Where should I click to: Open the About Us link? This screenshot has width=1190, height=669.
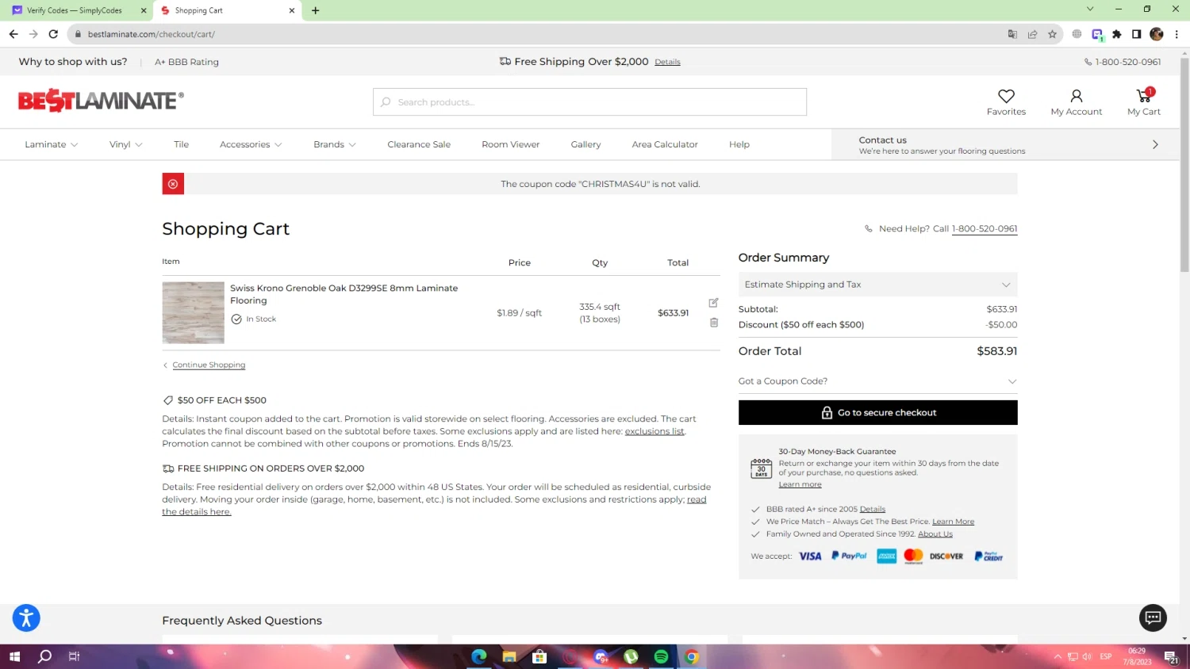pyautogui.click(x=935, y=534)
